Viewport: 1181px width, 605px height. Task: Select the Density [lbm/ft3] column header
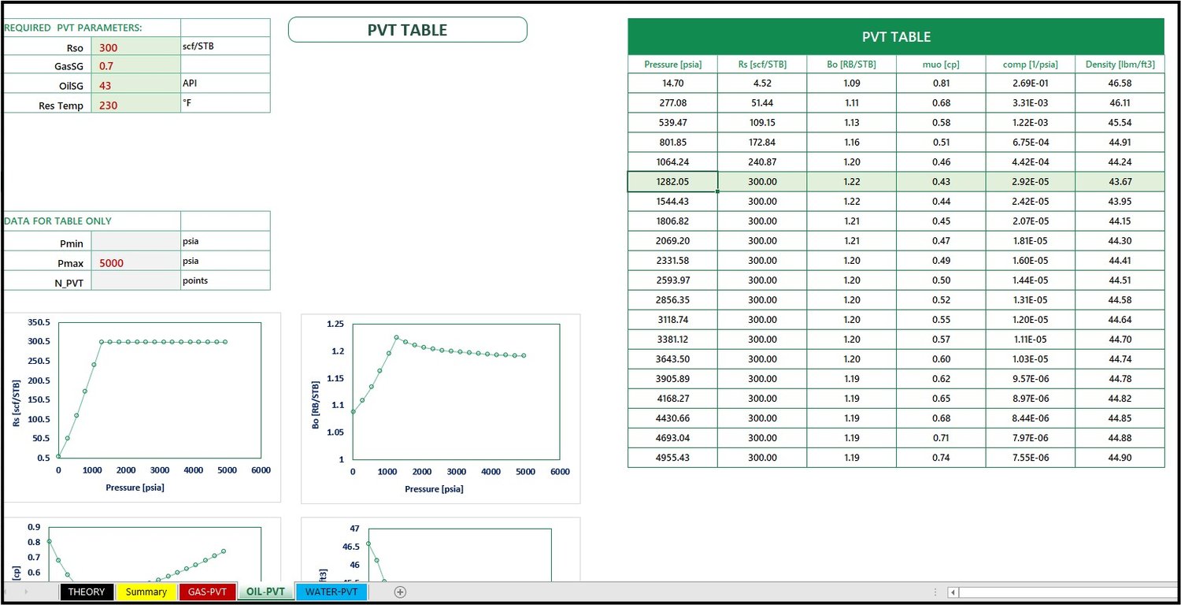[1120, 64]
